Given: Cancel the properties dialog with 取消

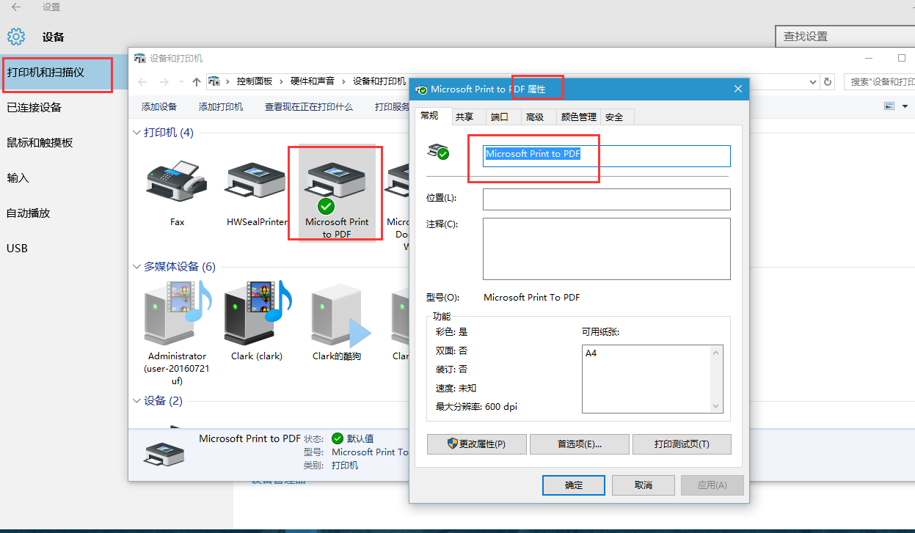Looking at the screenshot, I should point(644,485).
